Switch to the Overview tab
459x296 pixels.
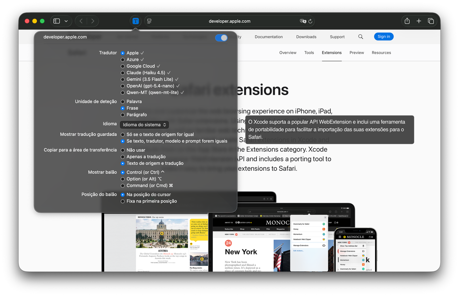[288, 53]
